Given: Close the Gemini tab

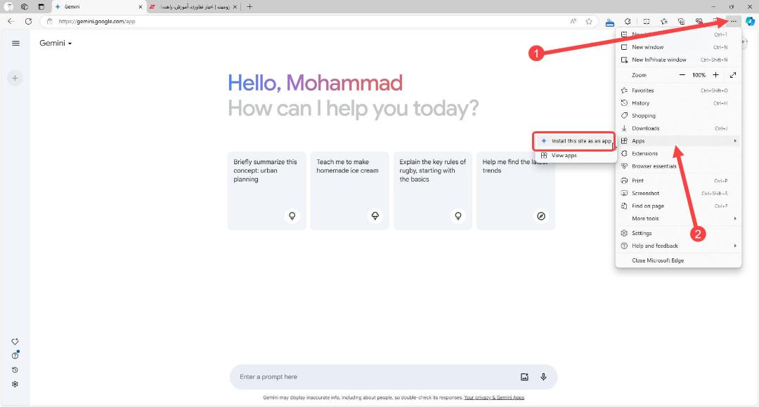Looking at the screenshot, I should coord(141,7).
